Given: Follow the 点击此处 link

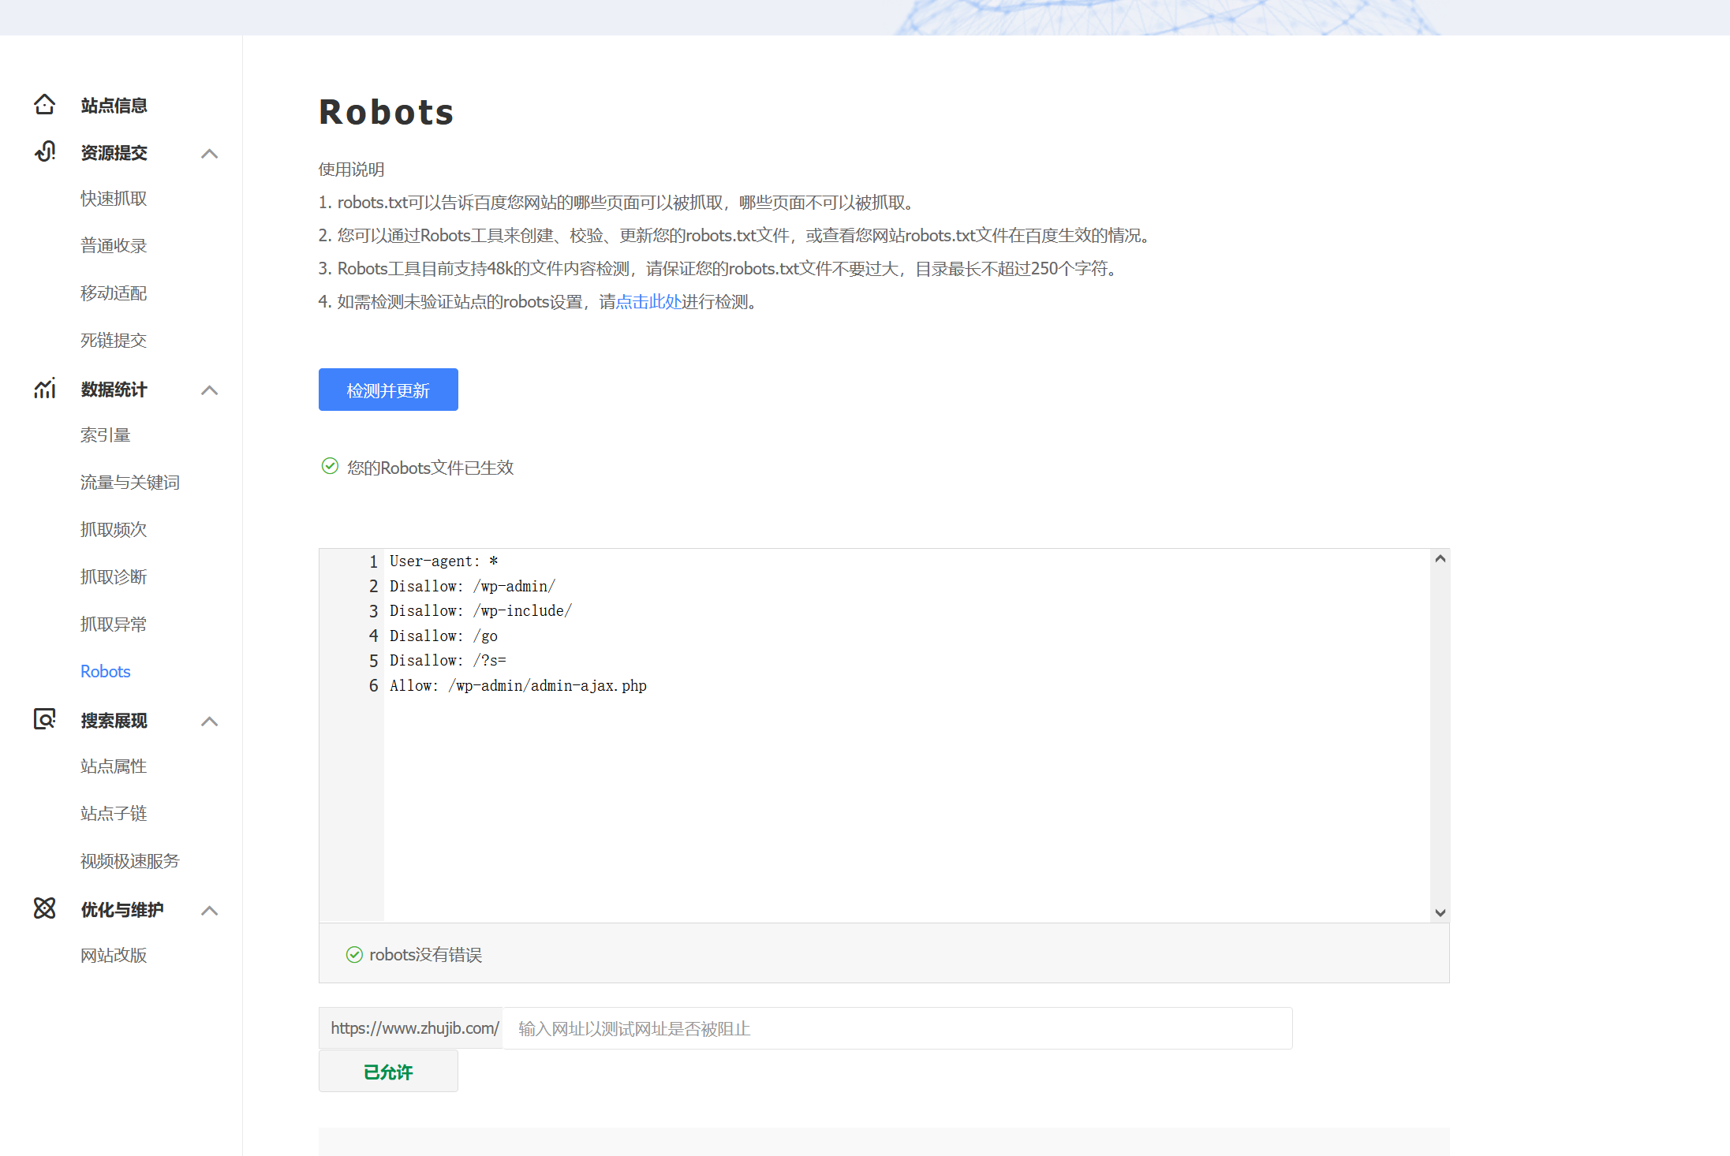Looking at the screenshot, I should (648, 302).
